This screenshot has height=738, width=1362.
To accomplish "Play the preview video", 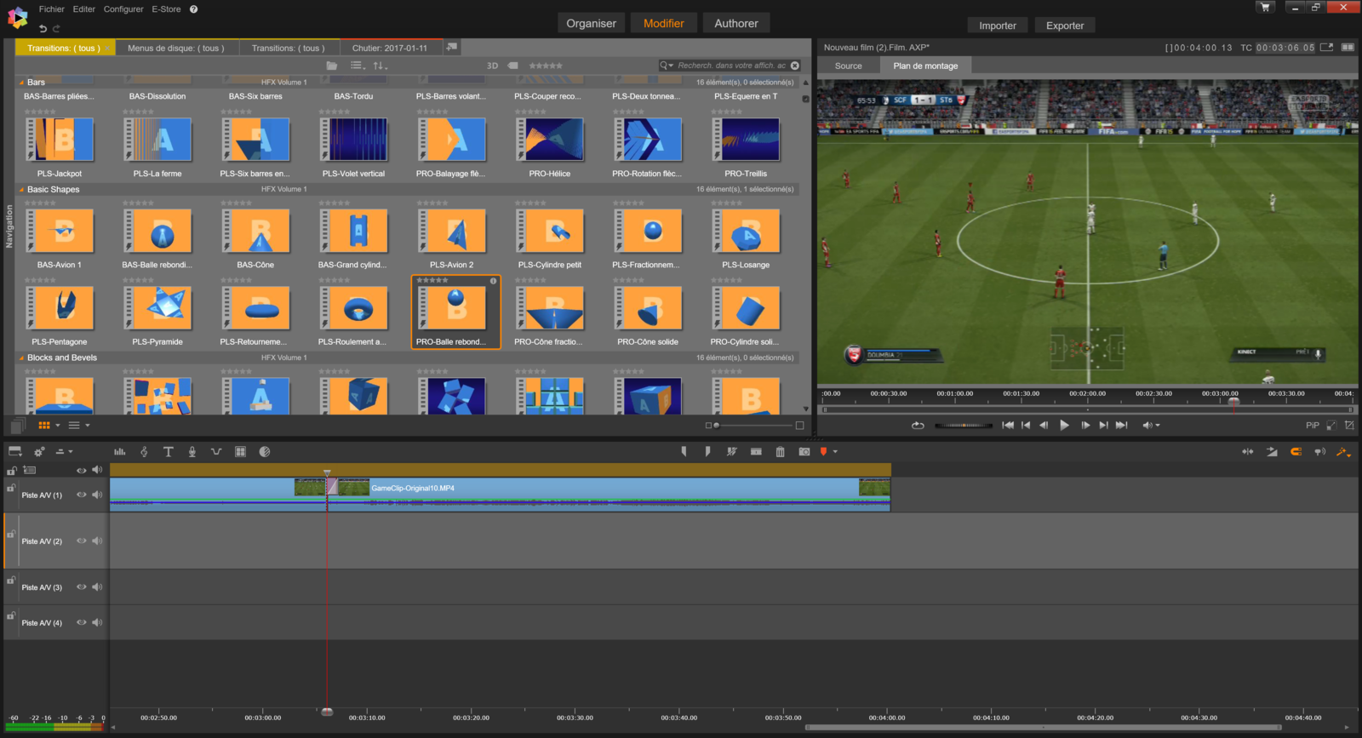I will click(x=1064, y=425).
